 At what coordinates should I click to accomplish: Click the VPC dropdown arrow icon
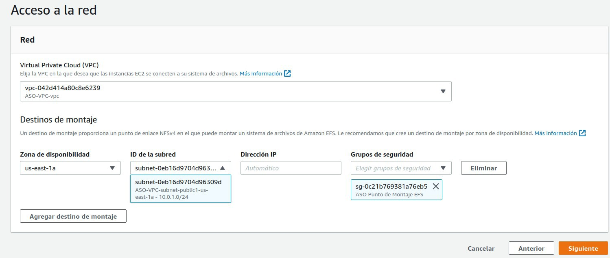point(443,91)
